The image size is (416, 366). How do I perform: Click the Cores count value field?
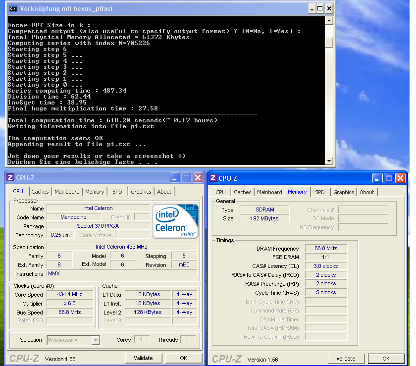[142, 339]
